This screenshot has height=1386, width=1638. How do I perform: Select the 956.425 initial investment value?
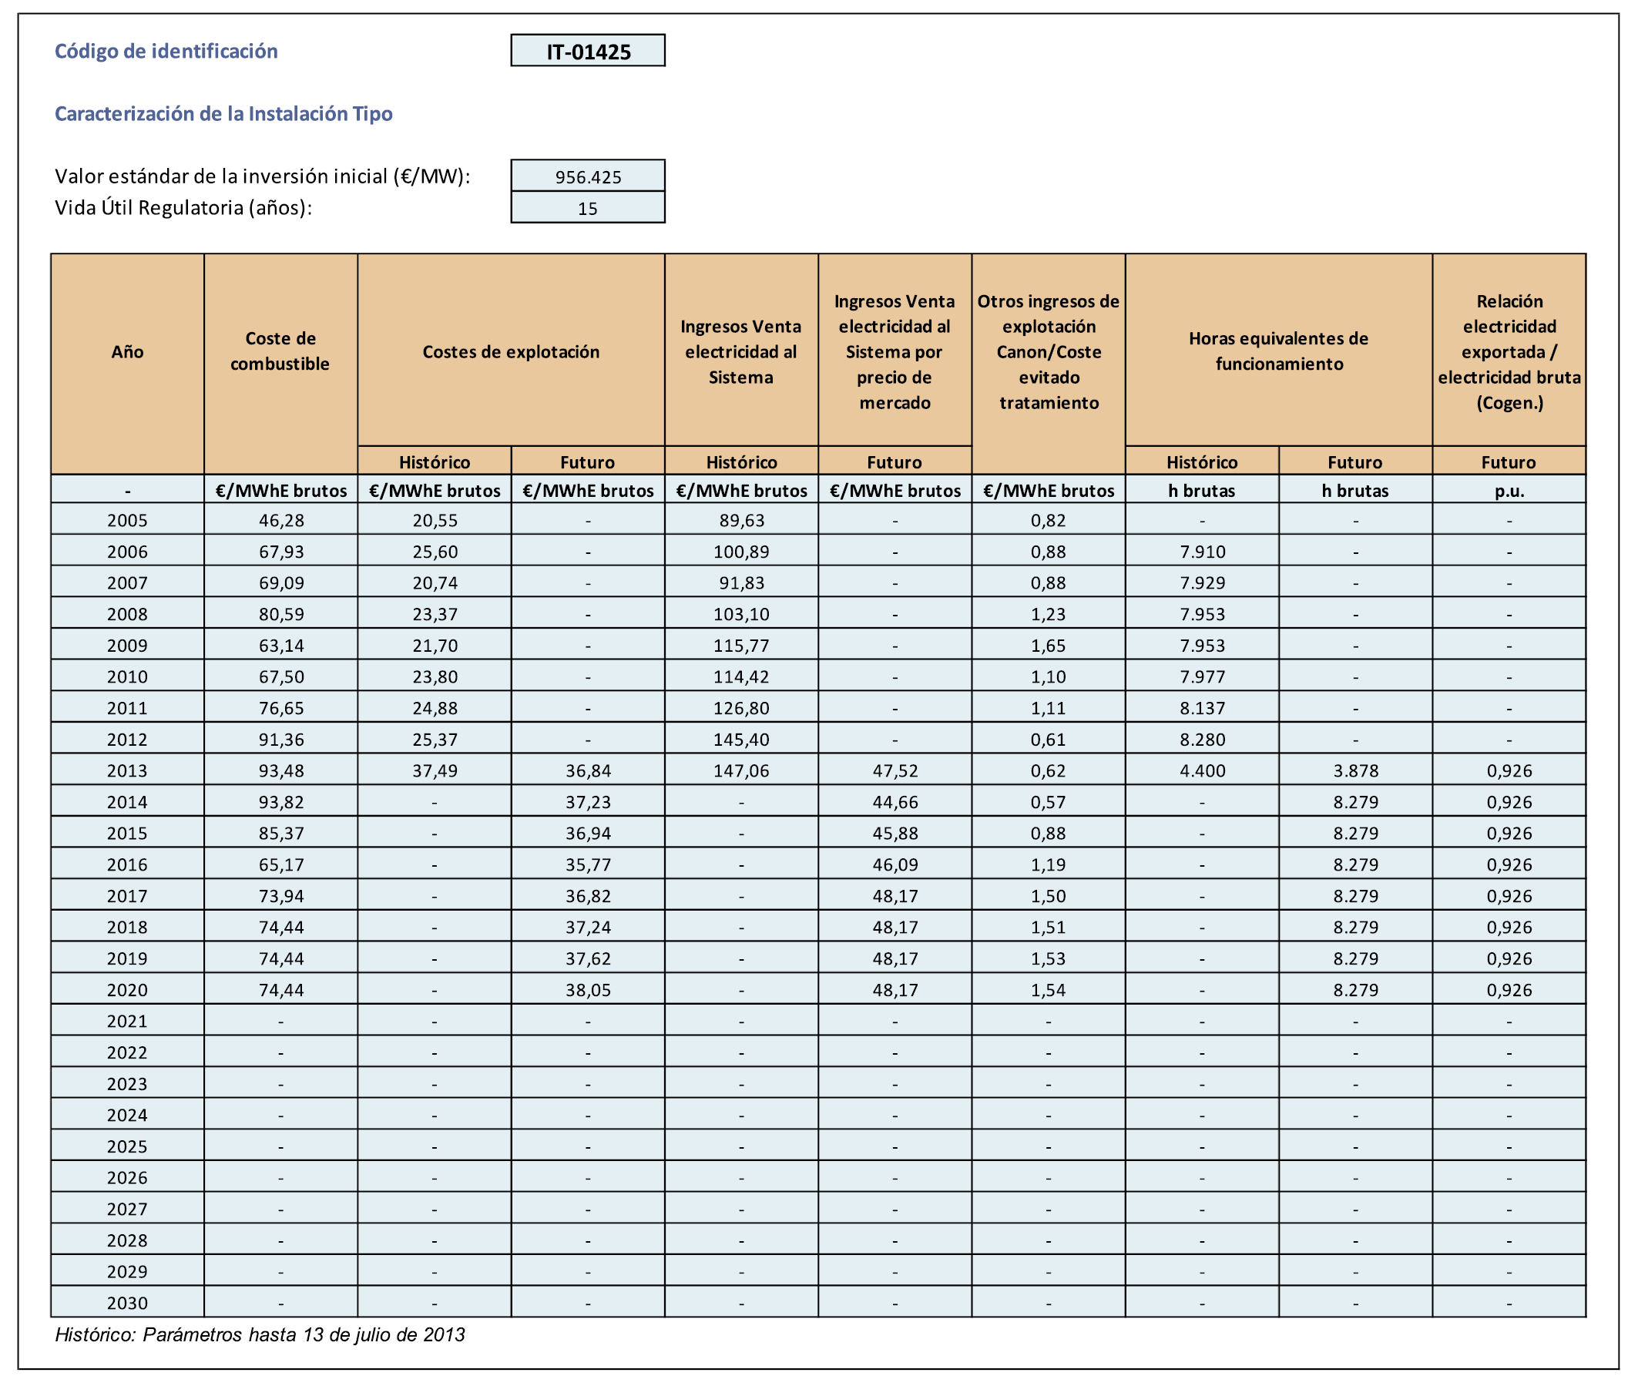(588, 176)
